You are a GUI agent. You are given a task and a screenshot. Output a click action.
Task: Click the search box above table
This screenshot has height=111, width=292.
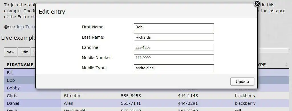pos(273,51)
